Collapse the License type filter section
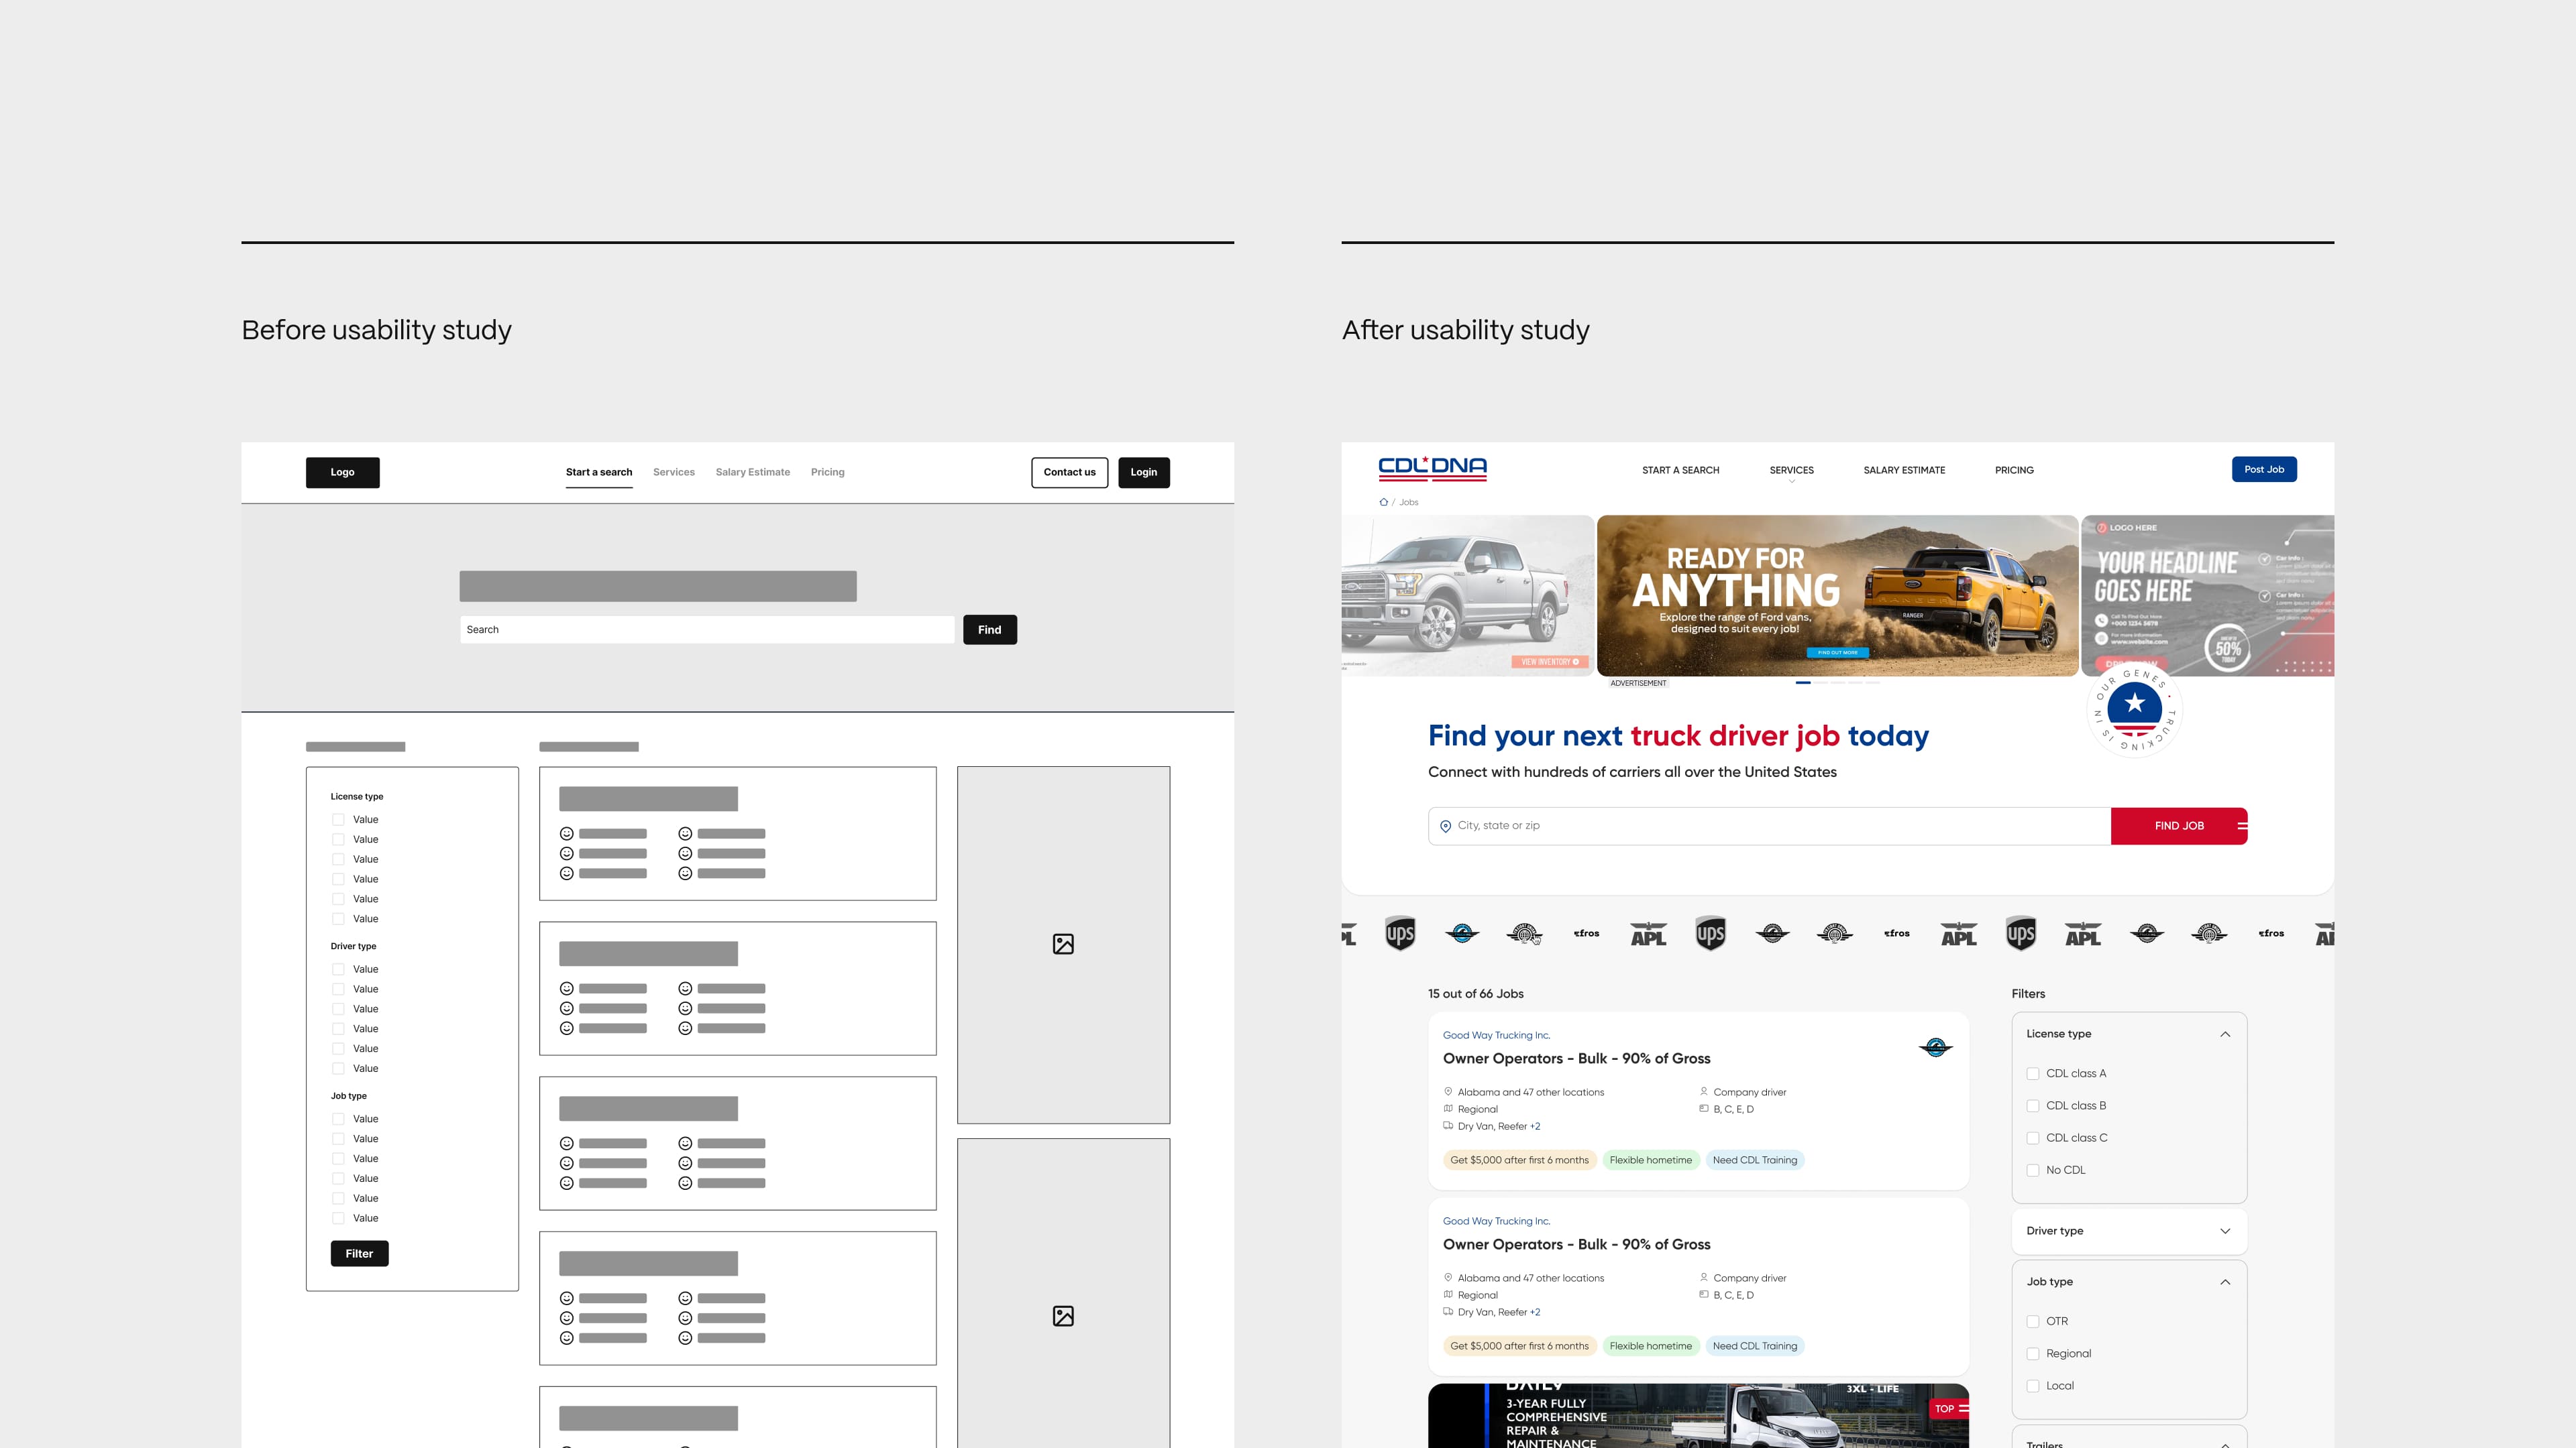Screen dimensions: 2576x1448 tap(2225, 1034)
